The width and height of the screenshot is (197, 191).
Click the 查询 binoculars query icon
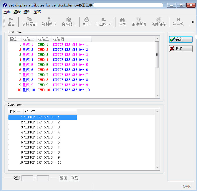[122, 19]
